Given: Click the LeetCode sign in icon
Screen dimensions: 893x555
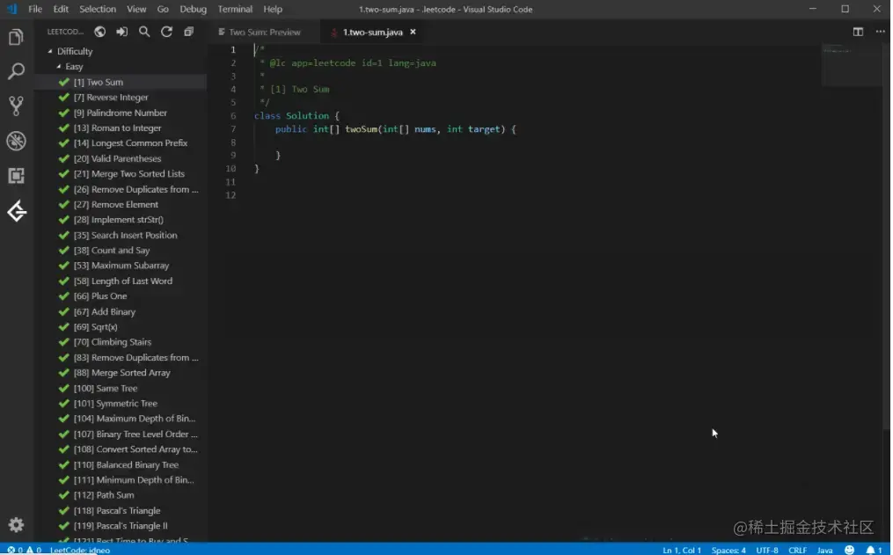Looking at the screenshot, I should (x=122, y=32).
